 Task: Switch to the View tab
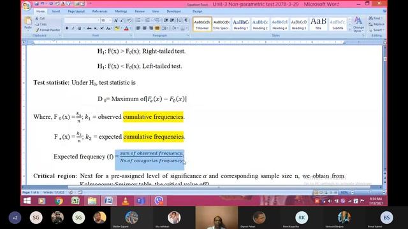pos(156,11)
